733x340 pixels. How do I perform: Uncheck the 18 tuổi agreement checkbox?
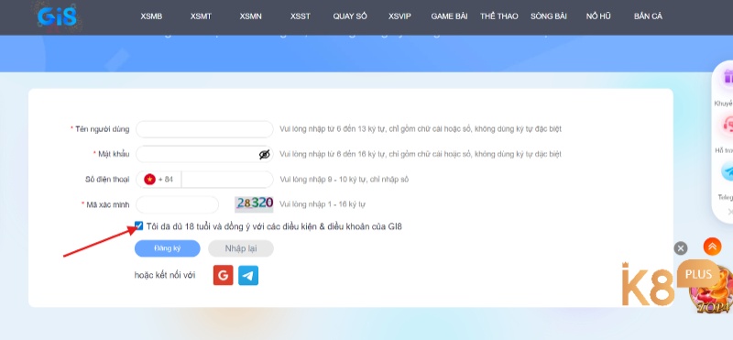coord(139,226)
